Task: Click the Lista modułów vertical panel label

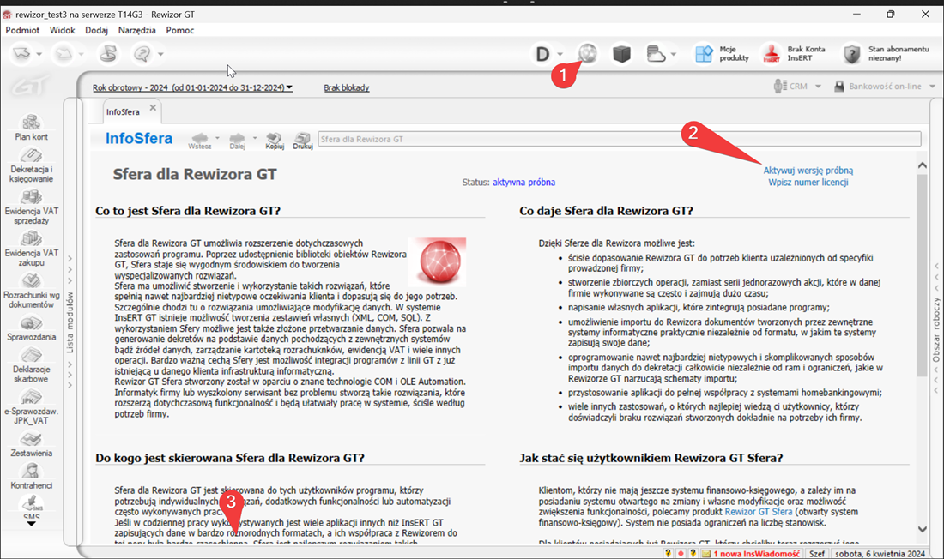Action: pyautogui.click(x=70, y=322)
